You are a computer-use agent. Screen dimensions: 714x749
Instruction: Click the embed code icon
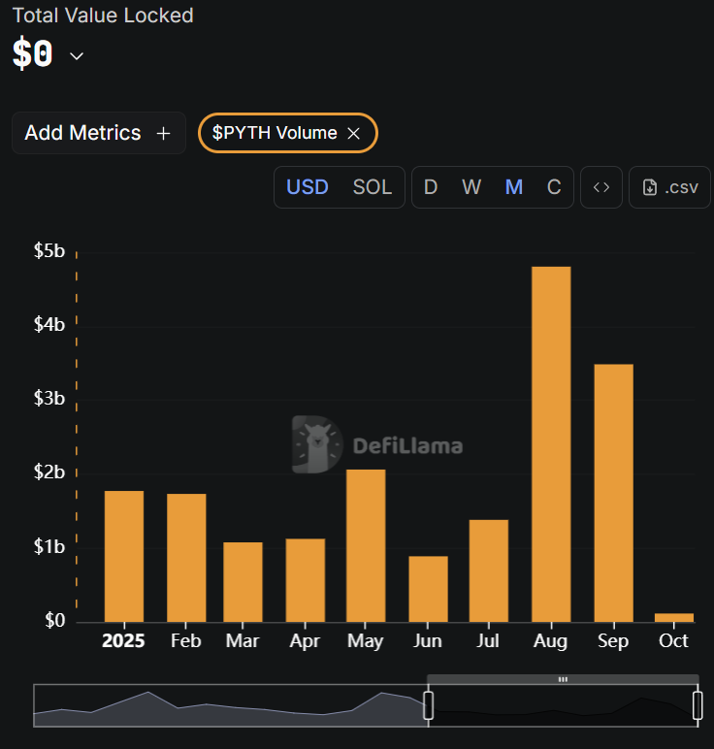click(601, 187)
